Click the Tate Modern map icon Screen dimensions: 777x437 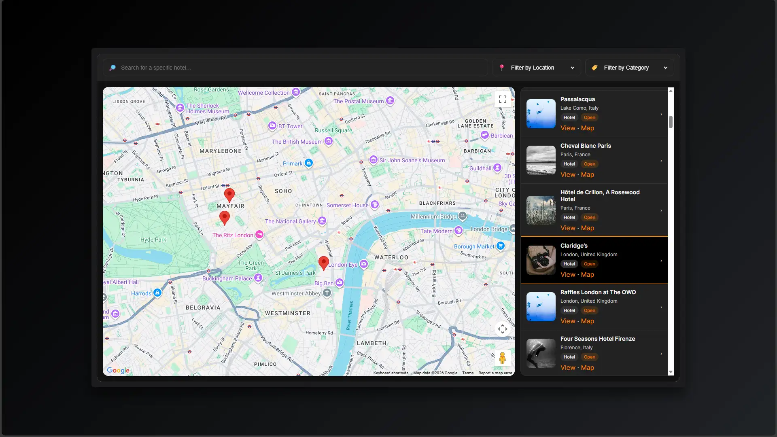pos(458,231)
